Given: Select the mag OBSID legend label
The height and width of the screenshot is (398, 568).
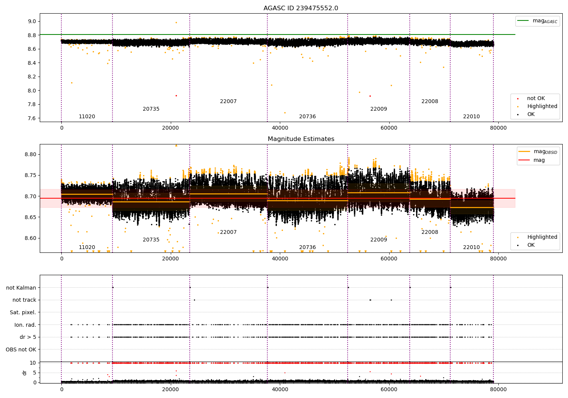Looking at the screenshot, I should click(545, 152).
